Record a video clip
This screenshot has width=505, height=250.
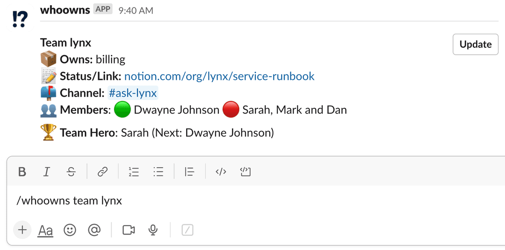(128, 230)
